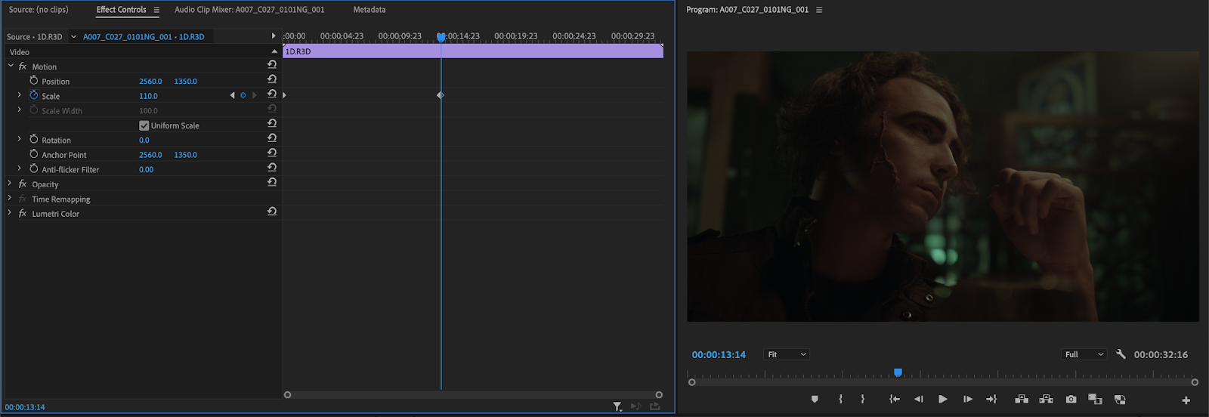
Task: Toggle Anchor Point animation stopwatch
Action: click(x=34, y=154)
